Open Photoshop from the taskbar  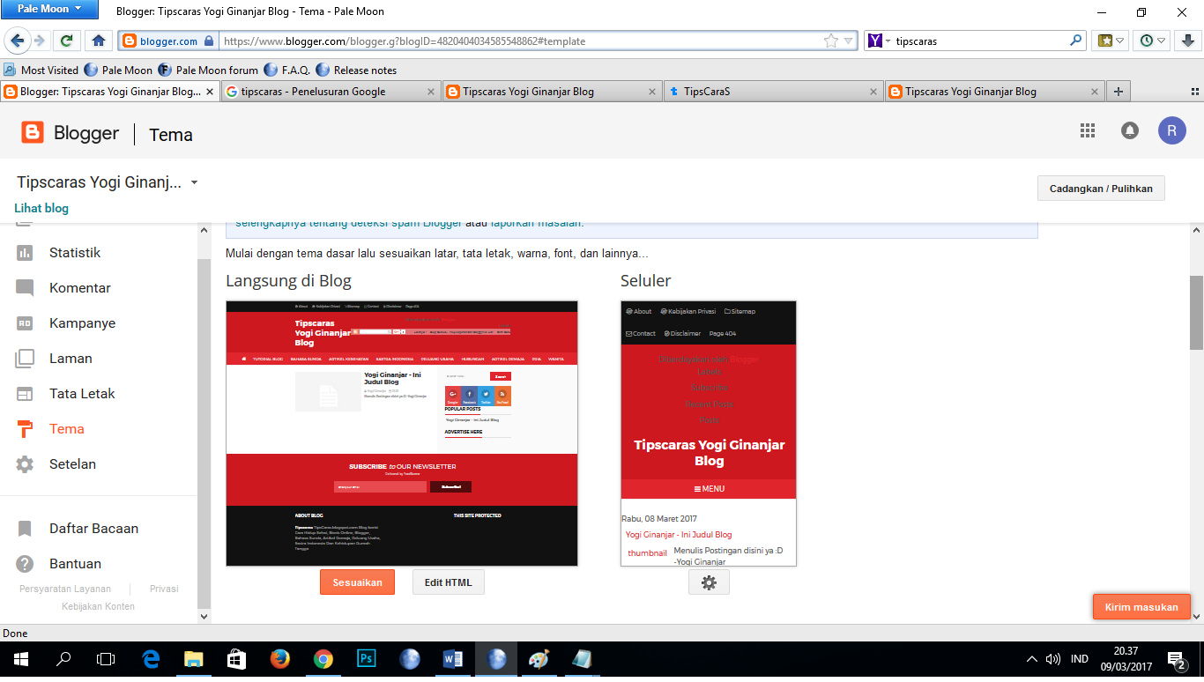(366, 658)
